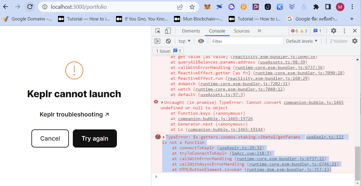Go back to the previous page
Viewport: 361px width, 186px height.
[5, 7]
